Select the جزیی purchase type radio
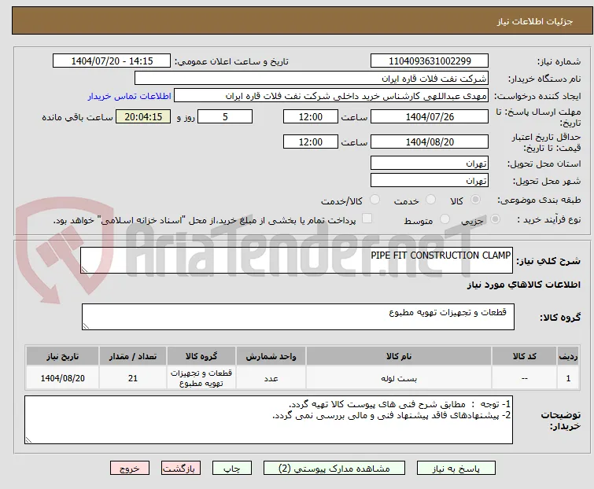 495,219
